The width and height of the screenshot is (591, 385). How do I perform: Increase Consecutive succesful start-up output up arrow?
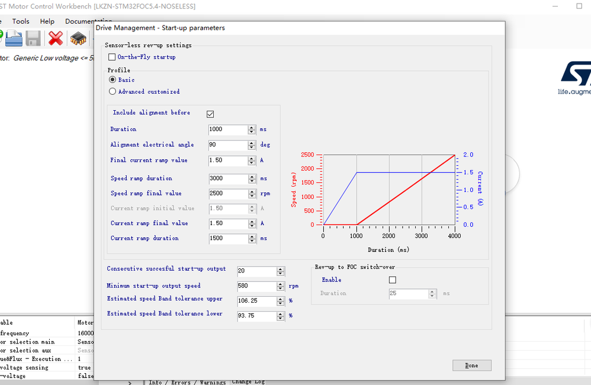click(x=281, y=269)
